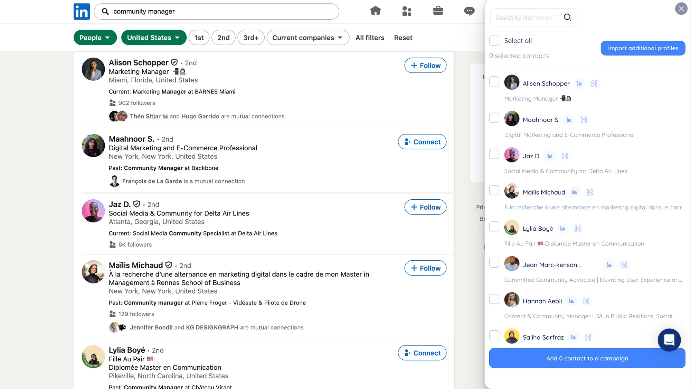Open the United States location dropdown
This screenshot has height=389, width=691.
(154, 38)
